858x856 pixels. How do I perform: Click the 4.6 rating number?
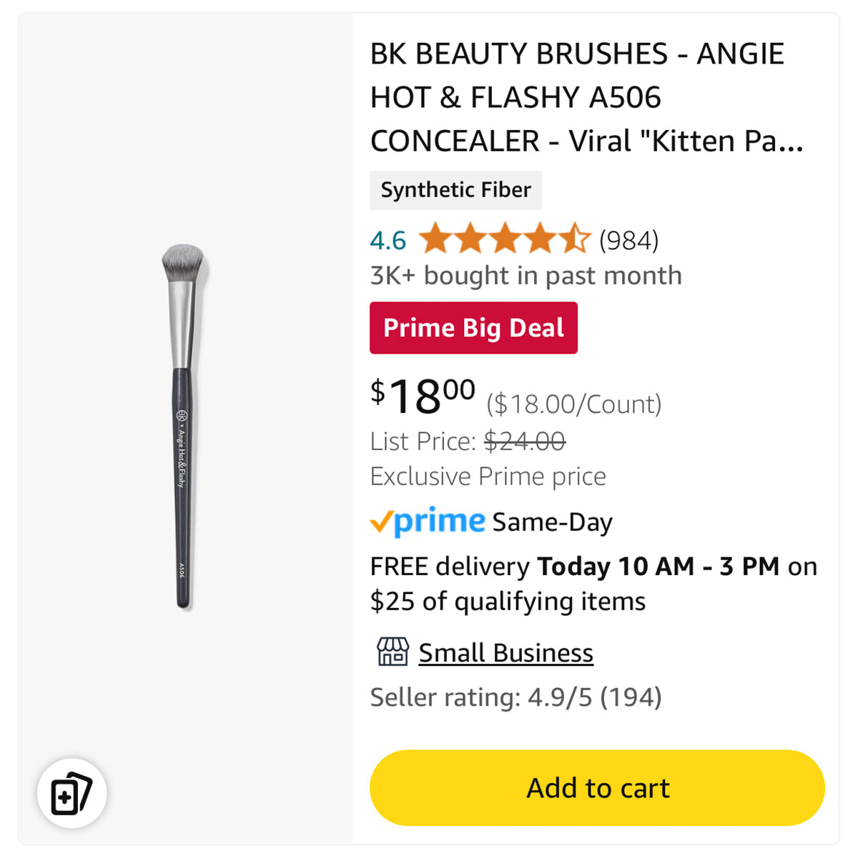point(388,240)
